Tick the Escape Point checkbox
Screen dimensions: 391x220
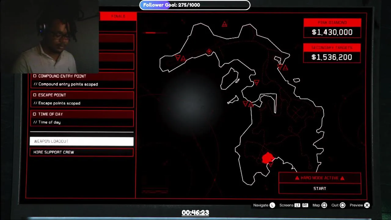(x=35, y=95)
